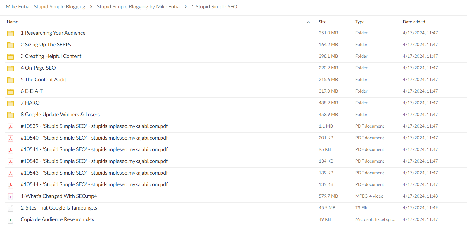Image resolution: width=467 pixels, height=227 pixels.
Task: Click PDF icon of file #10544
Action: [11, 185]
